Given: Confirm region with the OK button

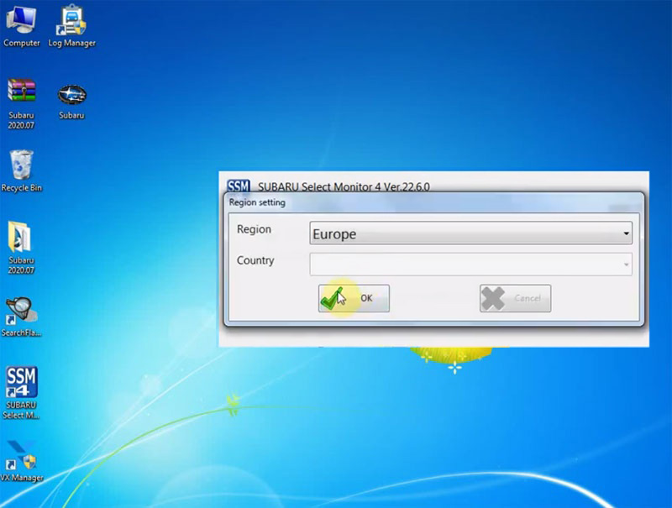Looking at the screenshot, I should pyautogui.click(x=354, y=298).
